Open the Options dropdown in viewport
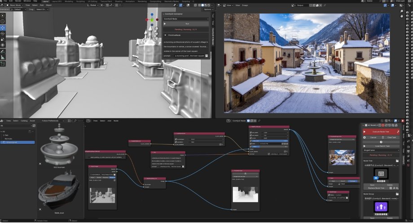 point(208,9)
